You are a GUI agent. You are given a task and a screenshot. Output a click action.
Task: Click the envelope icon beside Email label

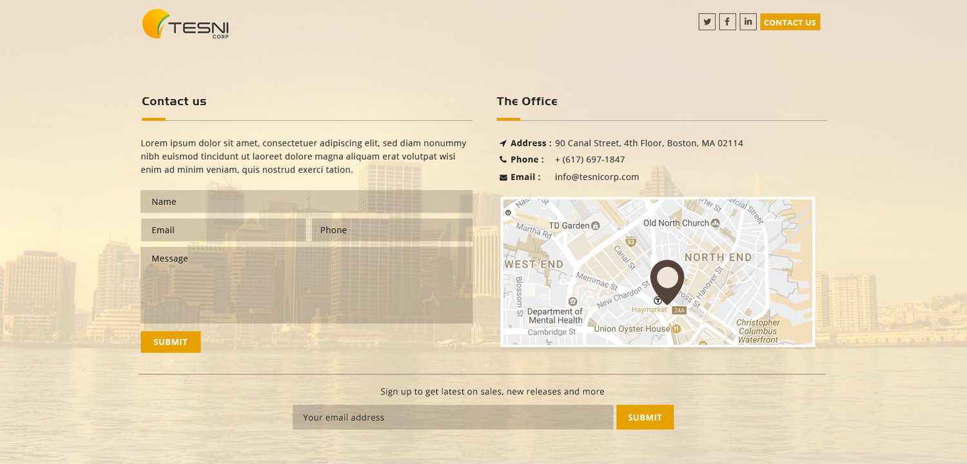click(503, 178)
